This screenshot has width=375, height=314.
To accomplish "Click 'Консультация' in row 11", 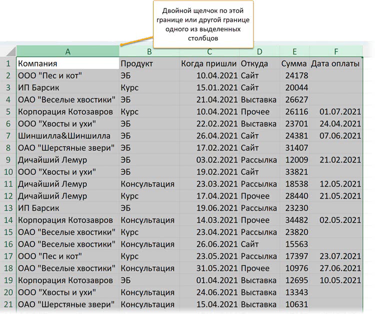I will [149, 184].
